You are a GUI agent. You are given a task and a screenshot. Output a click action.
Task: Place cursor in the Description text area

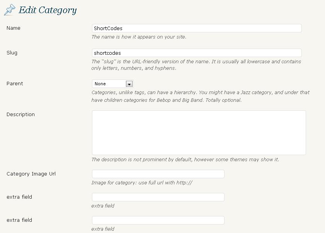[199, 133]
